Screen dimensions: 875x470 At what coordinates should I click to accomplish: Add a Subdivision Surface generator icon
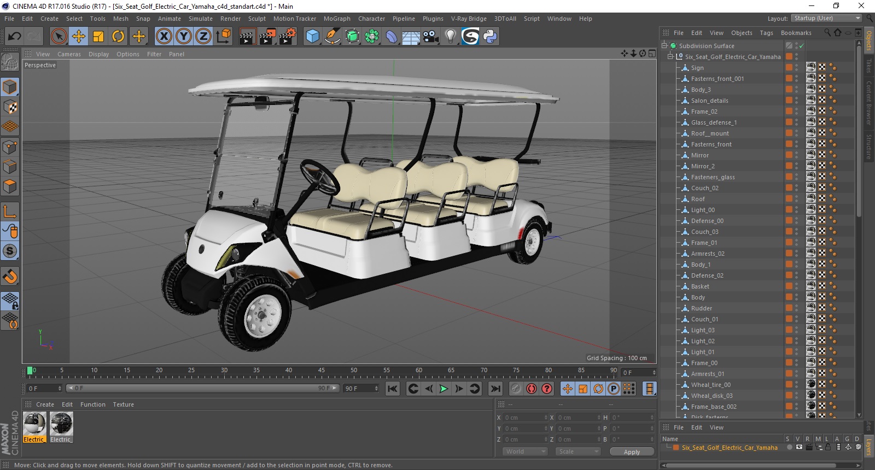pos(352,37)
